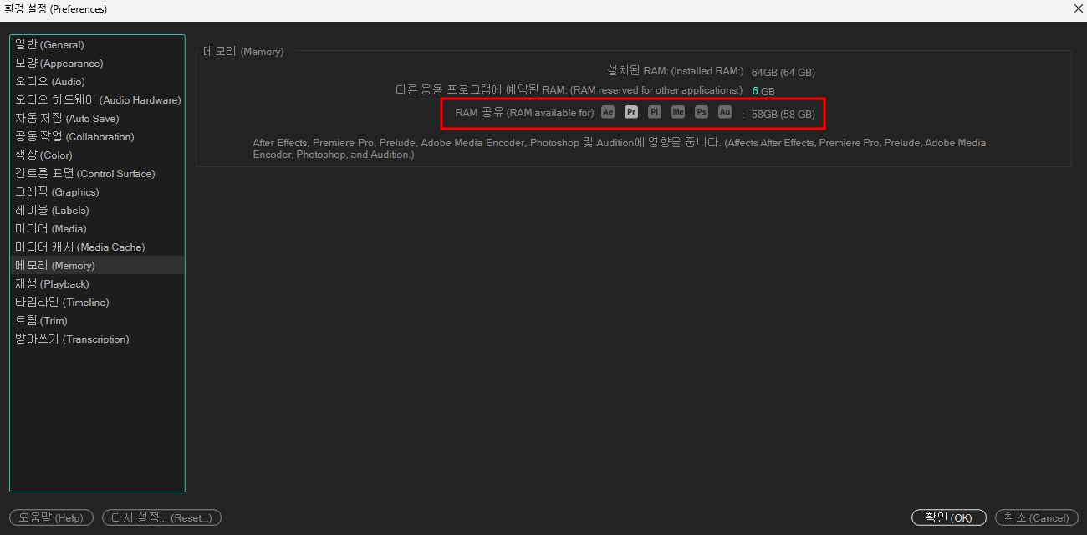Click the Prelude (Pl) icon

point(655,110)
